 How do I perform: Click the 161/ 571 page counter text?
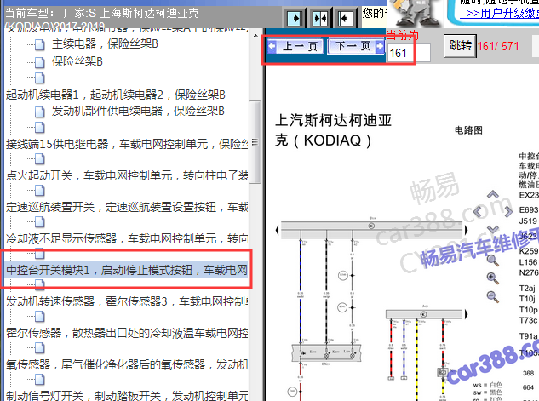tap(498, 46)
